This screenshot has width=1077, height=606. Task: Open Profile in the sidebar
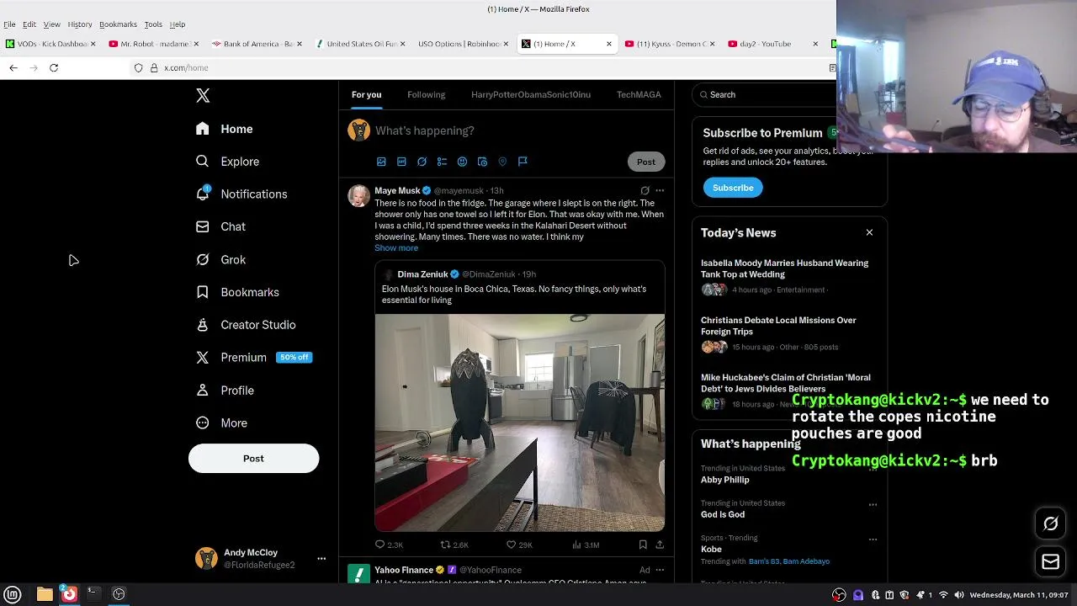pyautogui.click(x=225, y=391)
